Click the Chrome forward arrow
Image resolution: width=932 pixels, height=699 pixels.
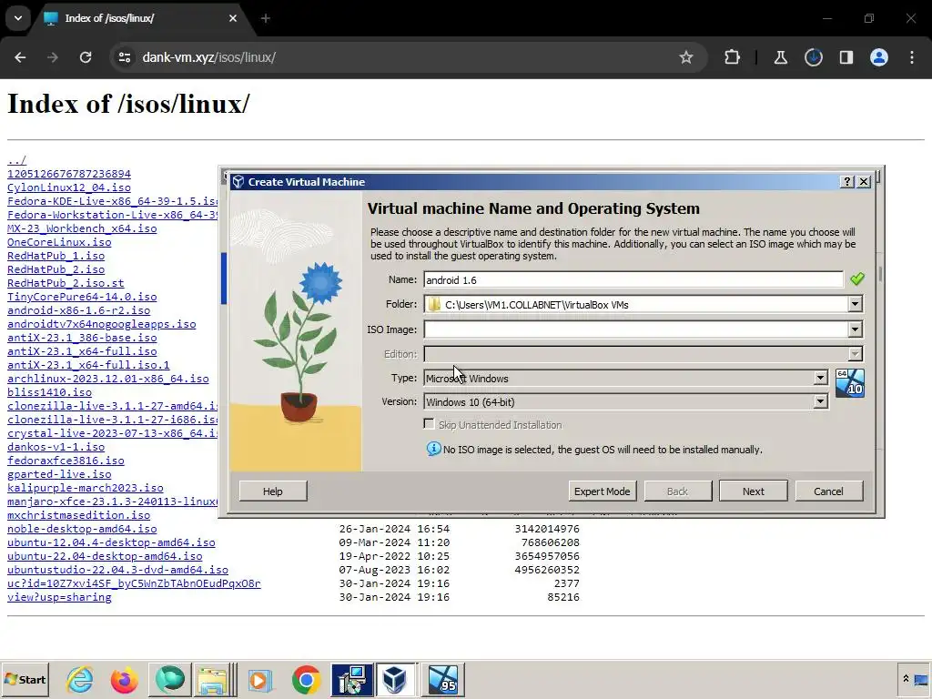(x=53, y=57)
